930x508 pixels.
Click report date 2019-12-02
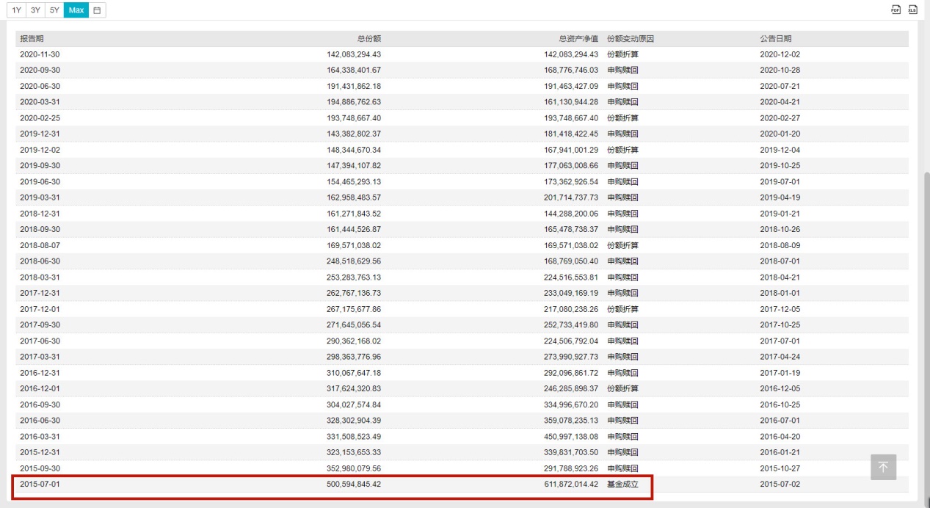coord(40,150)
